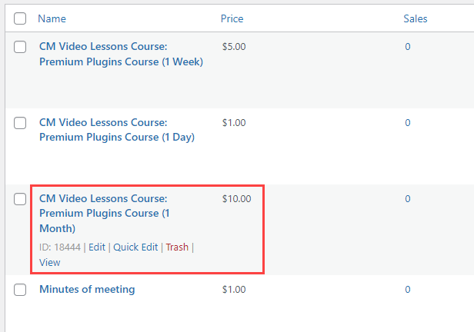Open sales count for Minutes of meeting
This screenshot has width=474, height=332.
tap(408, 290)
